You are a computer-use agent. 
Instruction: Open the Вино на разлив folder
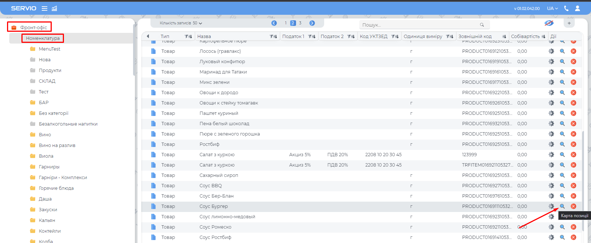(x=57, y=146)
